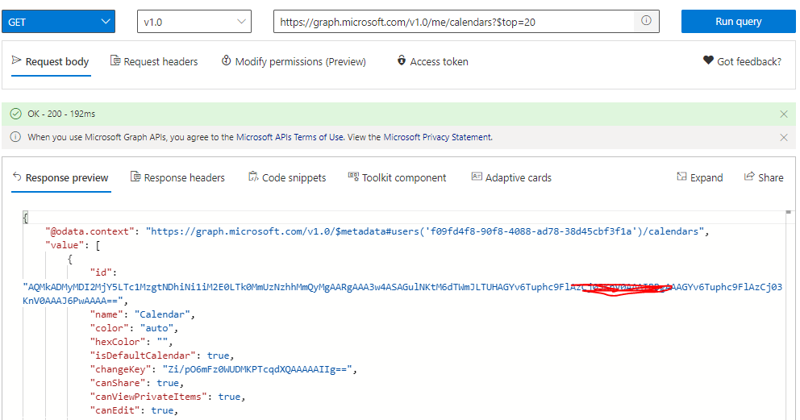Click Got feedback? button
800x420 pixels.
click(x=743, y=62)
